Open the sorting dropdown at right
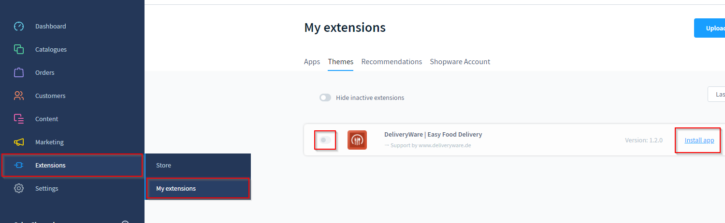The width and height of the screenshot is (725, 223). tap(716, 94)
